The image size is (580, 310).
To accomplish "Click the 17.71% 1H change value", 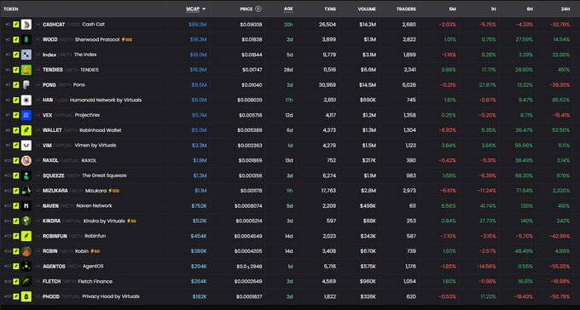I will 489,70.
